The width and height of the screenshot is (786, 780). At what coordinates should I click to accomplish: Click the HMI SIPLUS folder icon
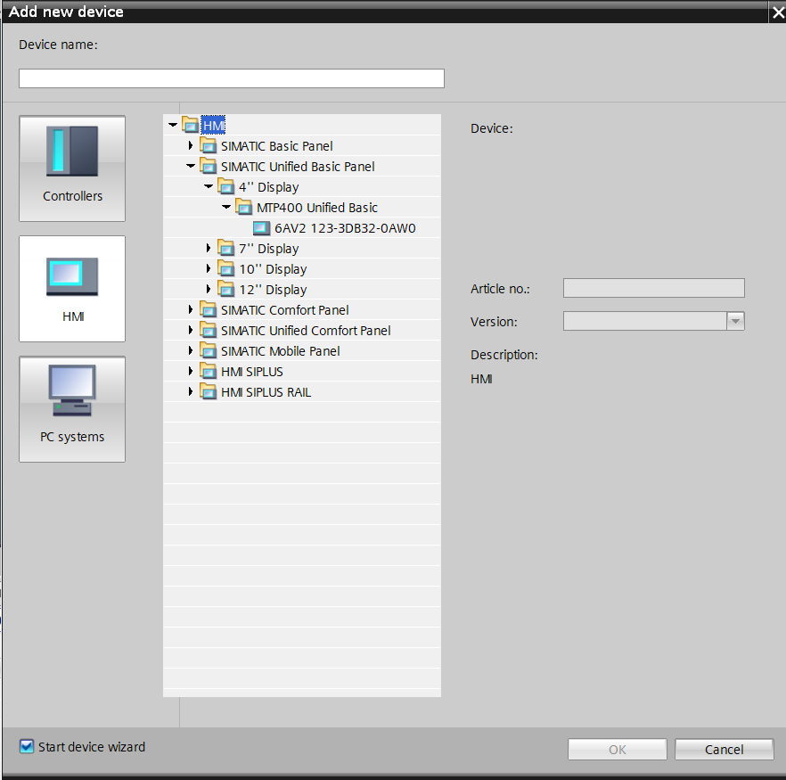[208, 372]
